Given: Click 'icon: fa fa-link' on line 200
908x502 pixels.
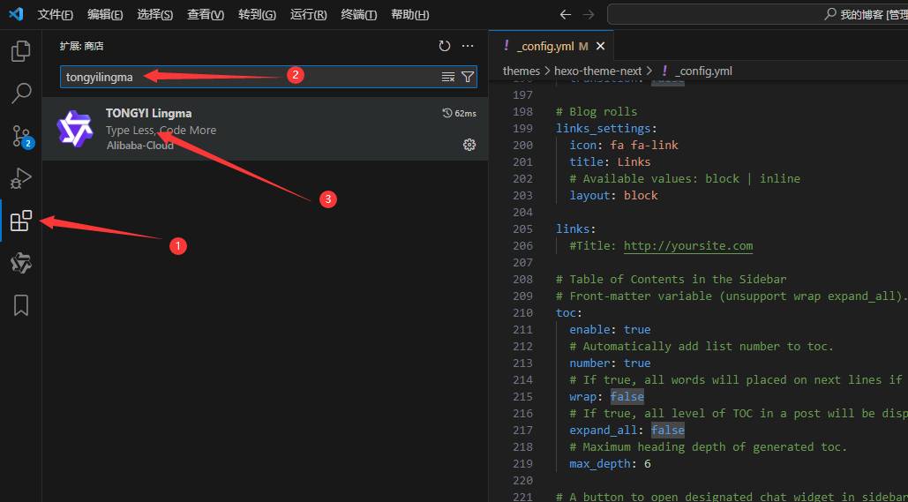Looking at the screenshot, I should pyautogui.click(x=624, y=145).
